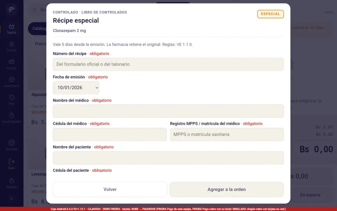Select the Bs 0,00 total amount

coord(316,149)
